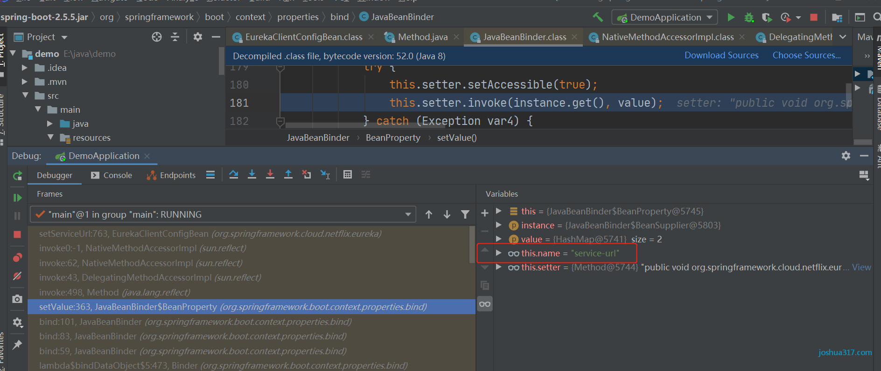Filter frames with the funnel icon
Viewport: 881px width, 371px height.
pos(465,214)
